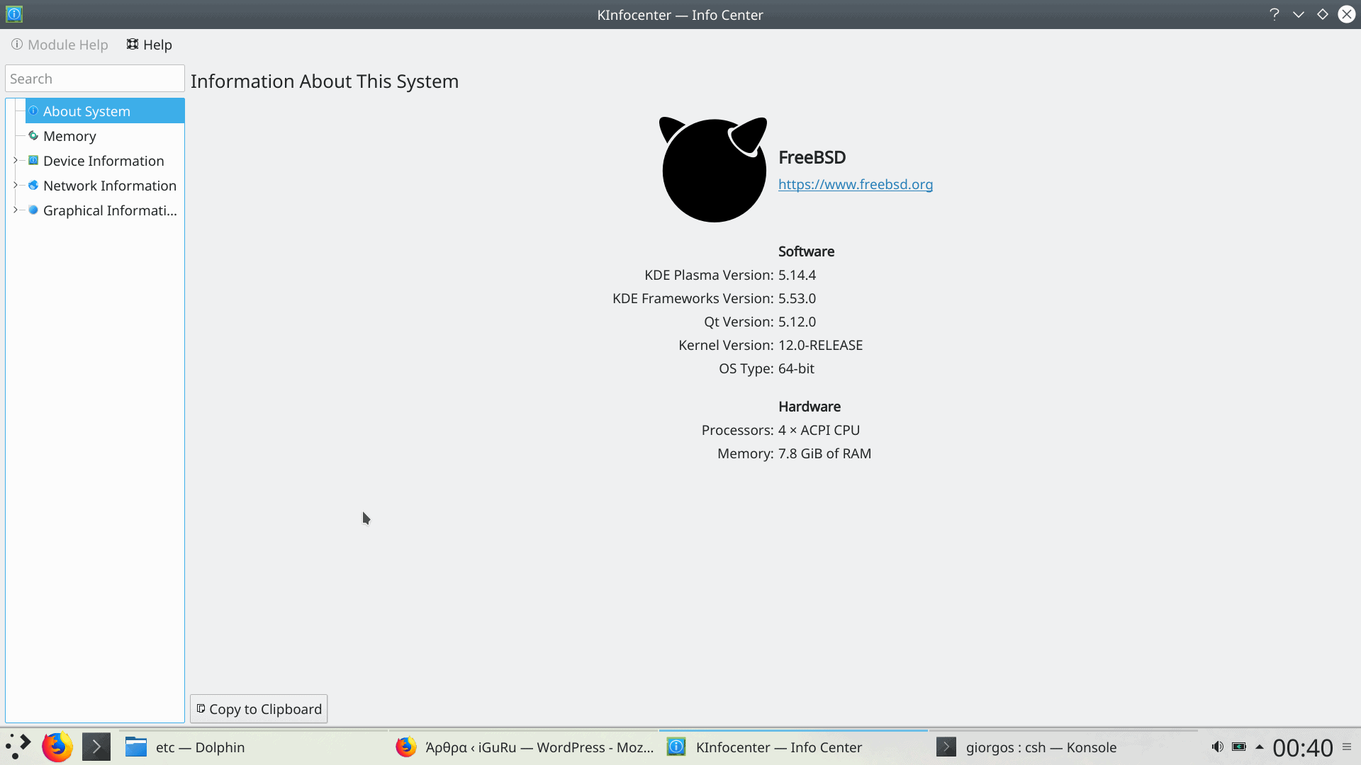1361x765 pixels.
Task: Expand the Network Information tree node
Action: pos(15,186)
